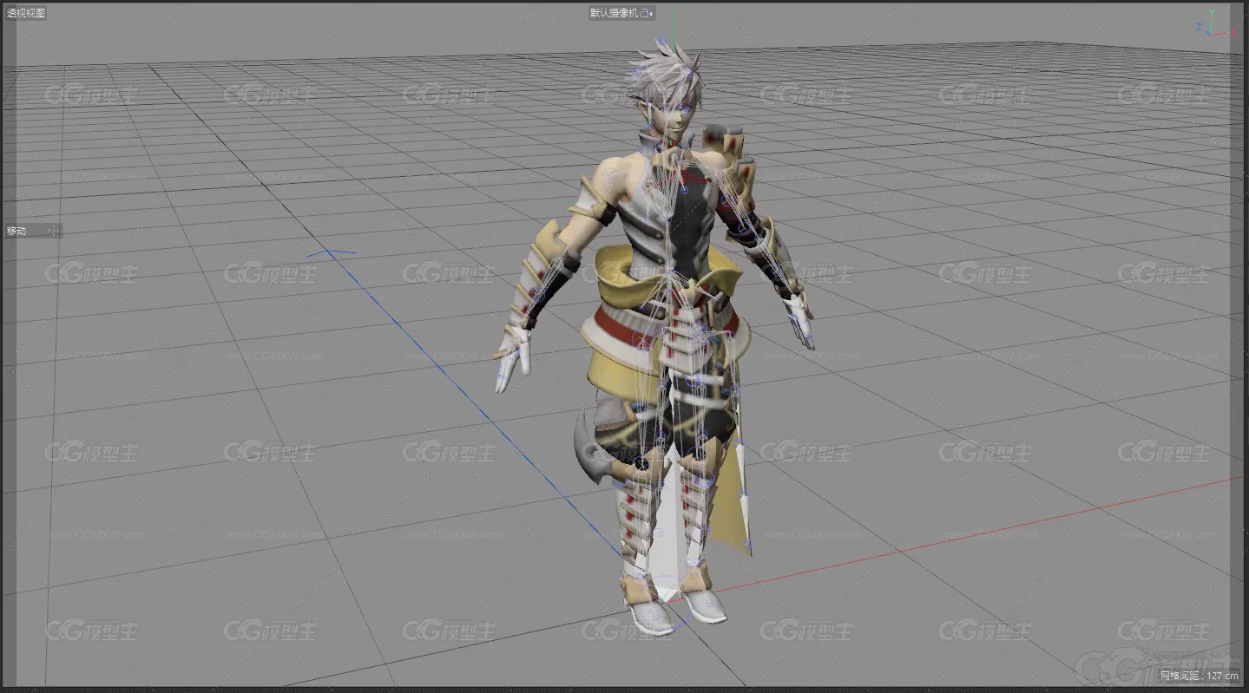This screenshot has height=693, width=1249.
Task: Click the 透视视图 viewport label
Action: pos(26,13)
